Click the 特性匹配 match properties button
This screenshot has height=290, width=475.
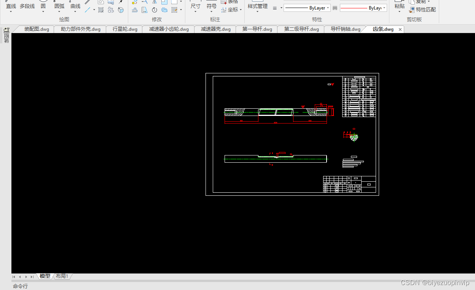coord(422,10)
